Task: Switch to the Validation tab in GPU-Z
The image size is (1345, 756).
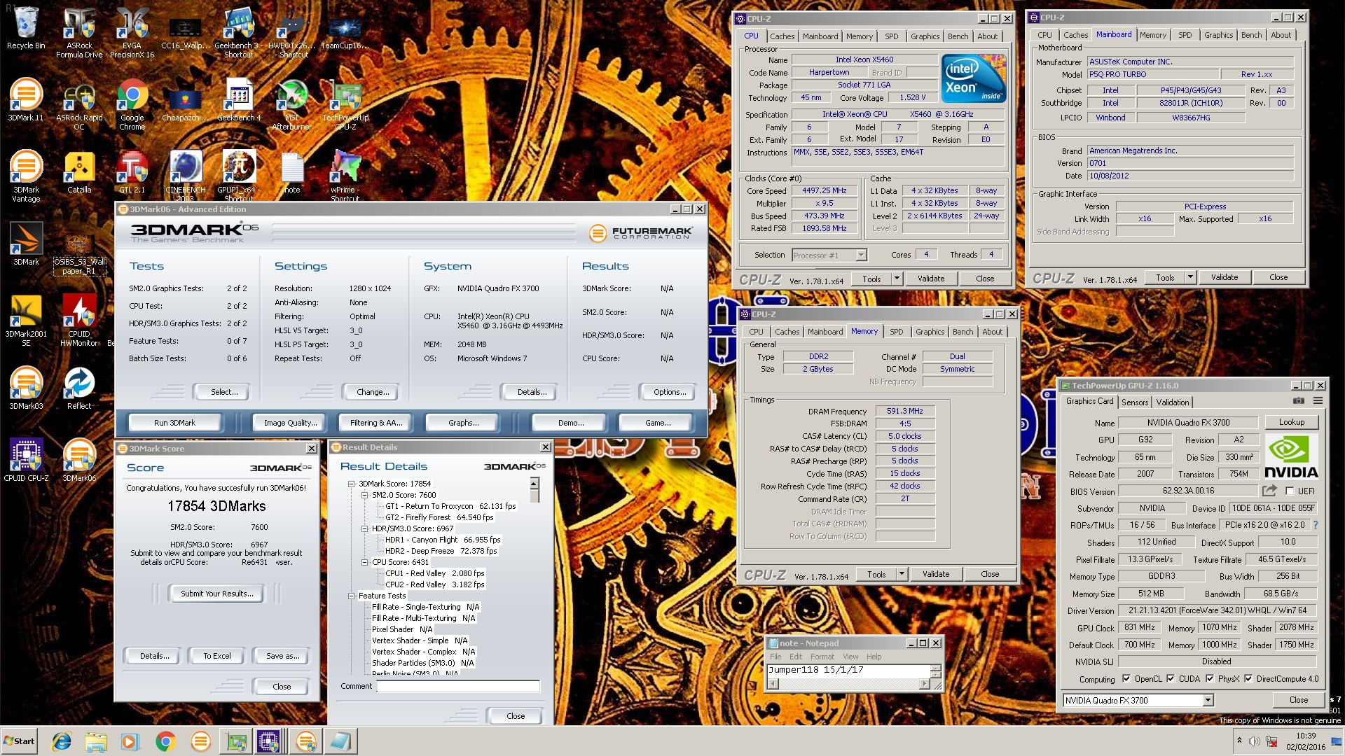Action: coord(1173,402)
